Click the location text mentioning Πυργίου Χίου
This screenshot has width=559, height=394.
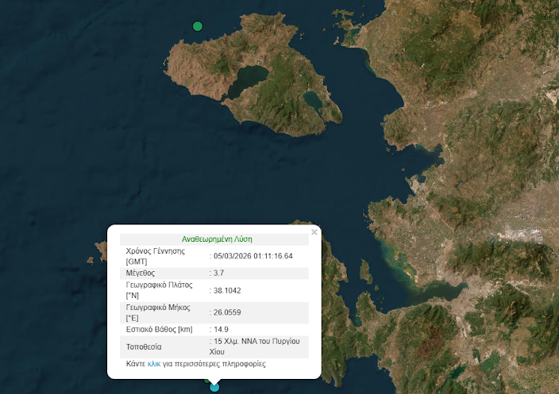(x=256, y=346)
